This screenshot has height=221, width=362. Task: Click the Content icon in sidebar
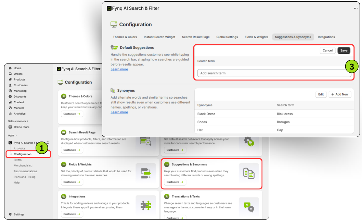pyautogui.click(x=10, y=102)
